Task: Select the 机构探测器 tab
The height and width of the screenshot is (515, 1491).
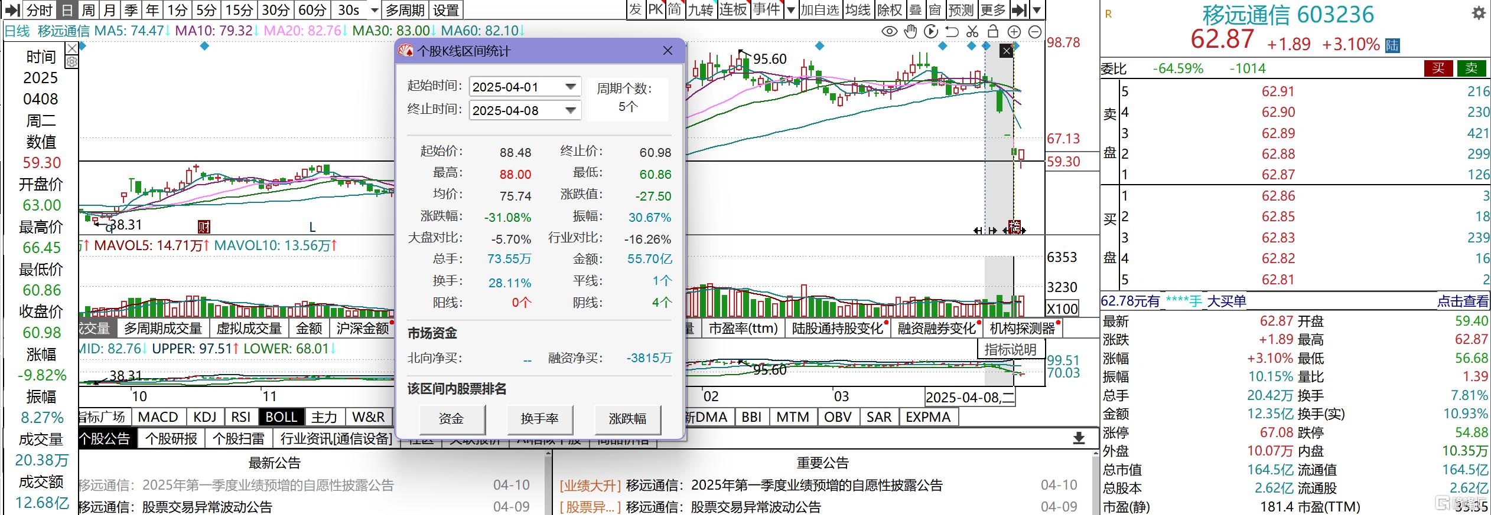Action: click(x=1023, y=329)
